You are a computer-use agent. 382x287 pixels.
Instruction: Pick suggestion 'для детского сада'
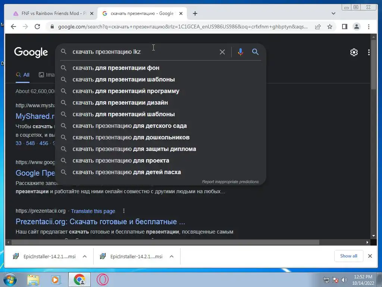click(160, 126)
